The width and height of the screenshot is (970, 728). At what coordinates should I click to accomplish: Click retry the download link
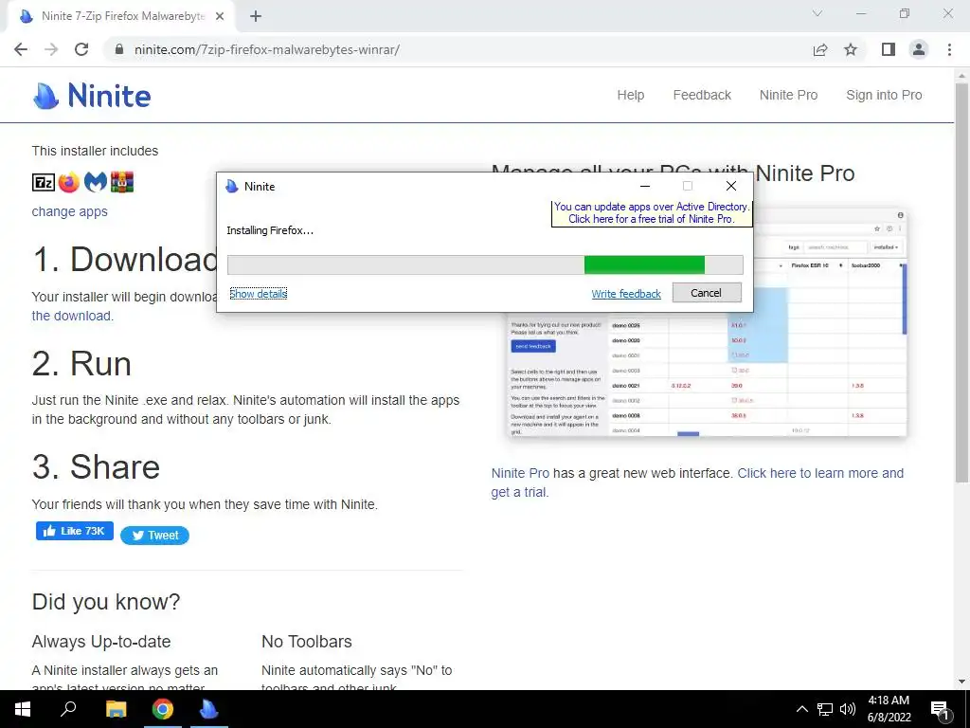(72, 316)
